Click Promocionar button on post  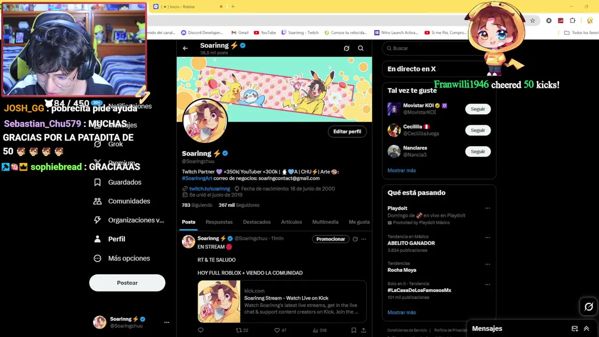coord(330,239)
